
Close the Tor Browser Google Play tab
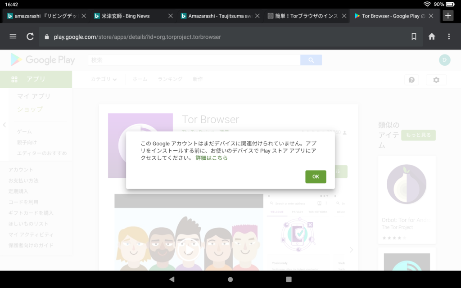tap(431, 16)
